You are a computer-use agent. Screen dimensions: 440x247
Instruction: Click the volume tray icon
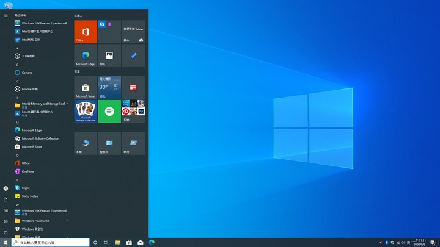[x=403, y=243]
